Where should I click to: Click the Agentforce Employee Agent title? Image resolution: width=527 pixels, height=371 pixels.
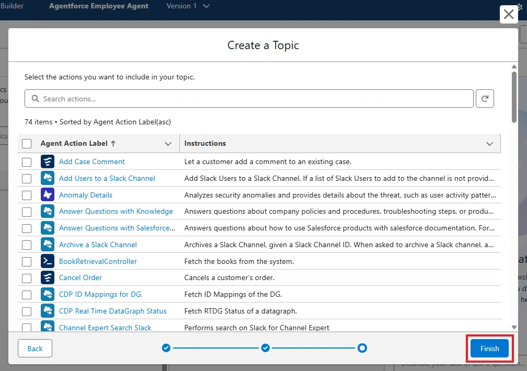[98, 6]
